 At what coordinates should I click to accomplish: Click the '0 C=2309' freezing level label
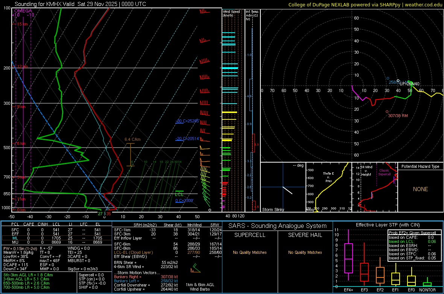coord(184,201)
